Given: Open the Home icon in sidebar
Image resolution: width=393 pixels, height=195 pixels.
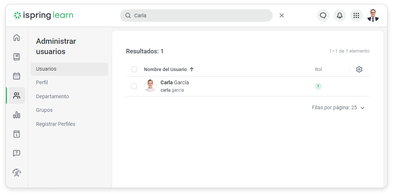Looking at the screenshot, I should [17, 38].
